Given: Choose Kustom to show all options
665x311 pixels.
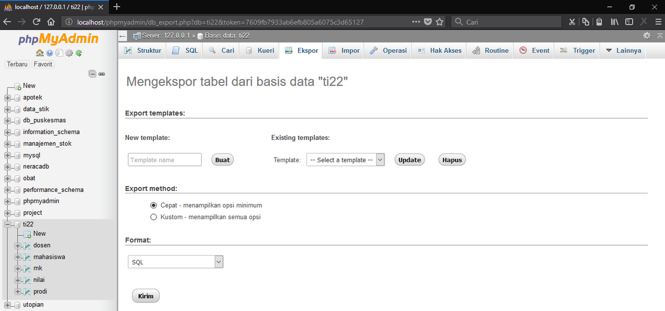Looking at the screenshot, I should pyautogui.click(x=153, y=217).
